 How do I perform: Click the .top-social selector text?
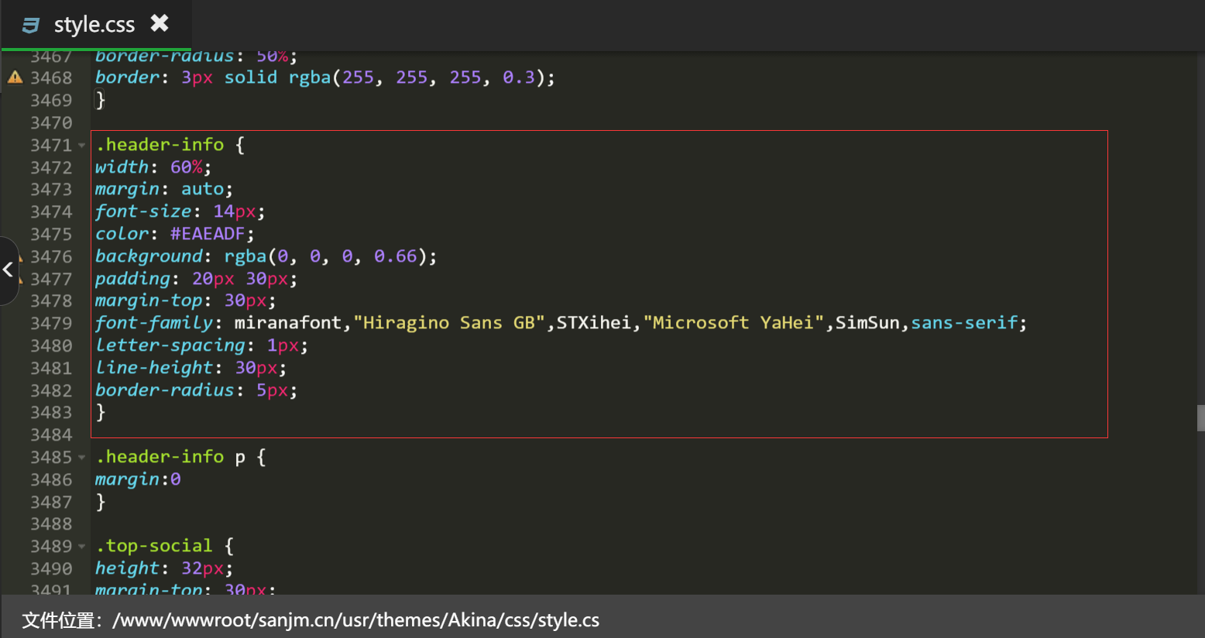(x=153, y=546)
